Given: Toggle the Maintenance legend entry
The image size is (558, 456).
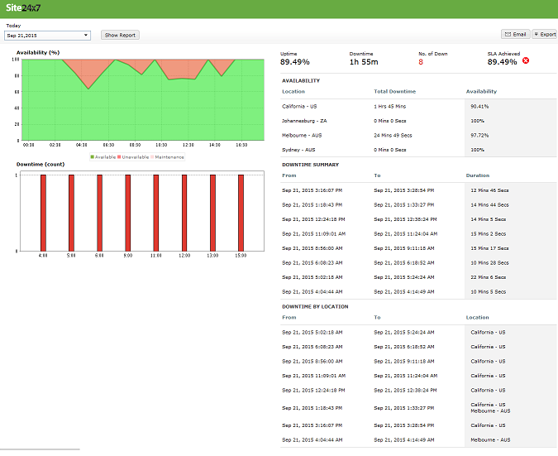Looking at the screenshot, I should 169,156.
